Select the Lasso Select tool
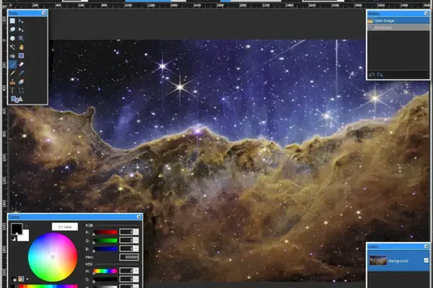This screenshot has height=288, width=433. [x=12, y=30]
